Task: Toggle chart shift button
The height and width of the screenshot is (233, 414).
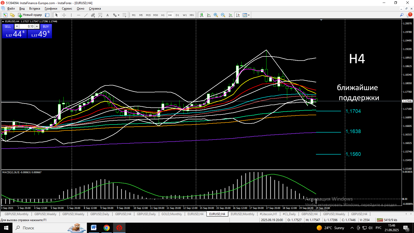Action: coord(238,15)
